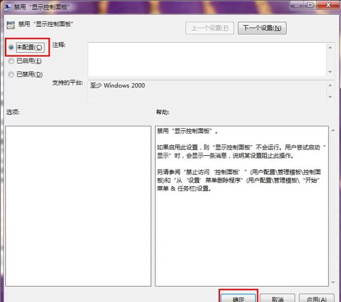This screenshot has width=341, height=302.
Task: Click the 下一个设置(N) button
Action: (262, 28)
